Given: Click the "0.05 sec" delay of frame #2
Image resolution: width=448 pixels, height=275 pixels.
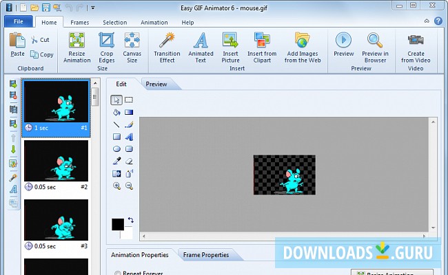Looking at the screenshot, I should (45, 187).
